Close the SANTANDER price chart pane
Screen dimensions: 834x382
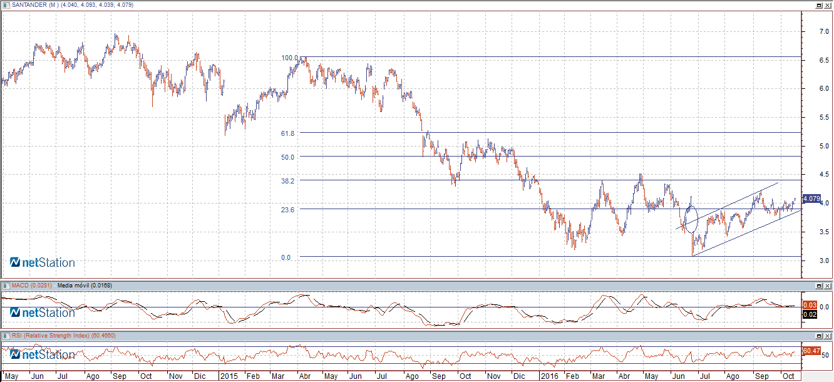[x=828, y=5]
